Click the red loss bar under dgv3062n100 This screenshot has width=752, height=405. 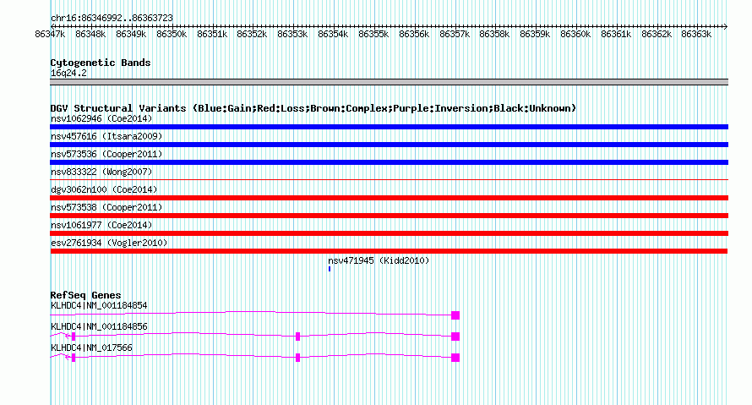pos(389,198)
